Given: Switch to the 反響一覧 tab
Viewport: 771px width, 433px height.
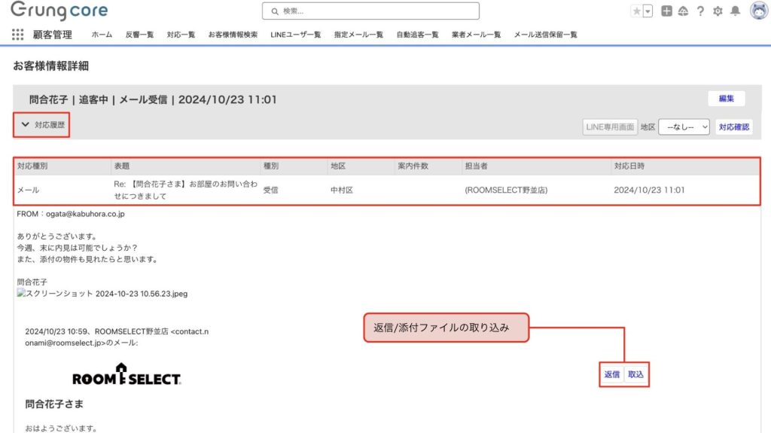Looking at the screenshot, I should click(x=139, y=35).
